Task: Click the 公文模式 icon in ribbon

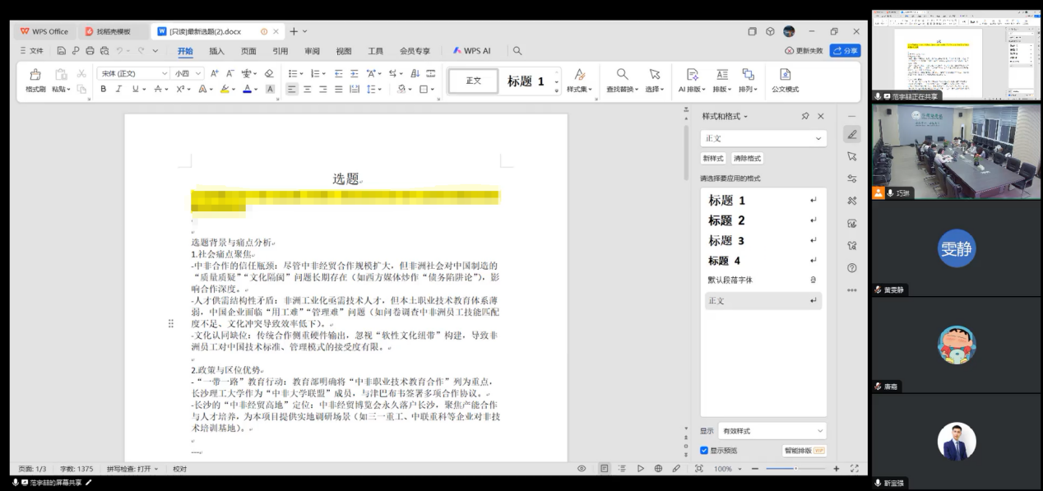Action: (784, 75)
